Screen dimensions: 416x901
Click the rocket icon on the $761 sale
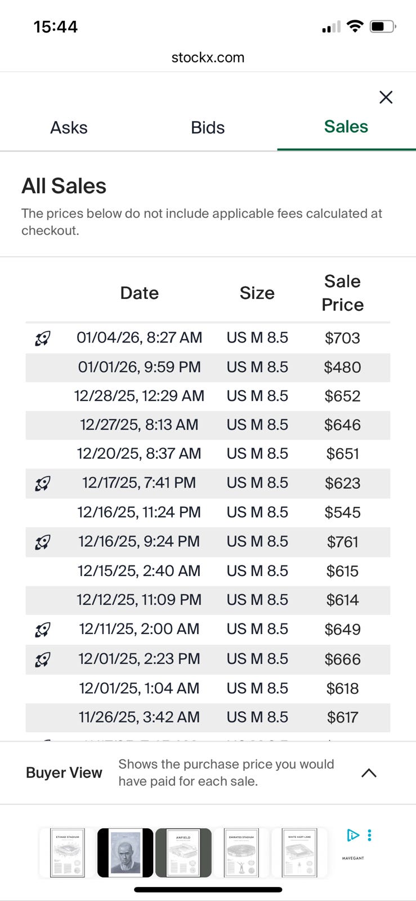[43, 542]
